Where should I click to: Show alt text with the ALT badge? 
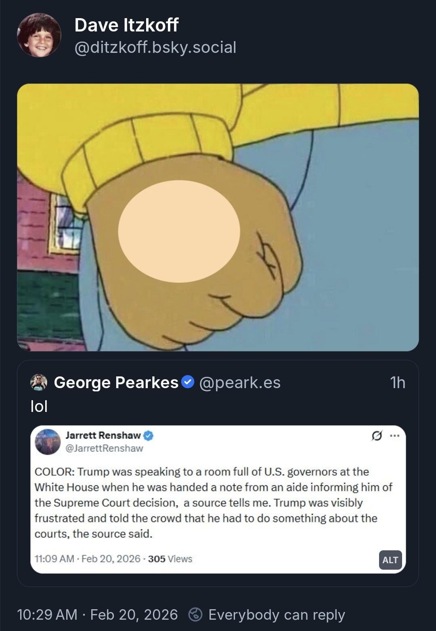click(390, 560)
